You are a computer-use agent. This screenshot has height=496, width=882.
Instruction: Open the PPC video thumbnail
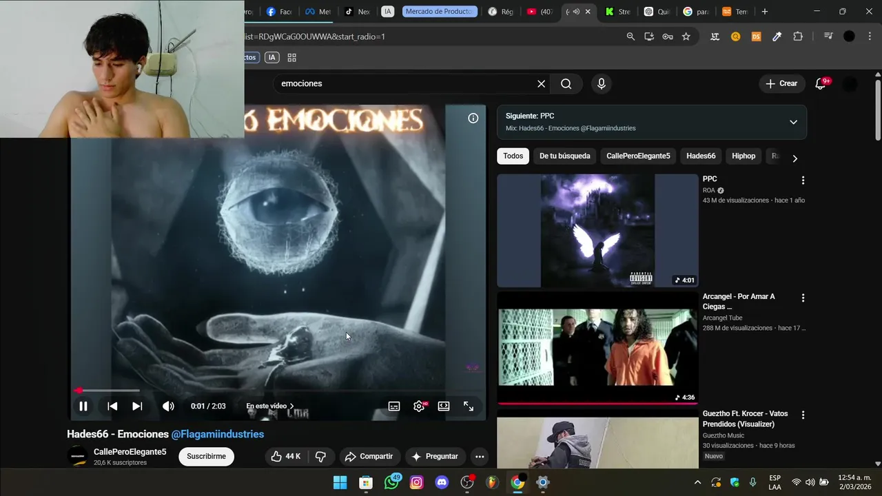(x=597, y=231)
